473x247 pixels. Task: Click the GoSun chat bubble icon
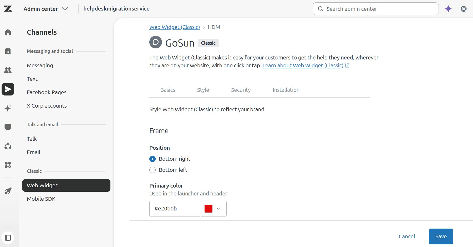point(156,42)
